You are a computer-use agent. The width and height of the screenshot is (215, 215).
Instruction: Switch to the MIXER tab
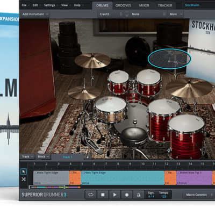(x=144, y=5)
